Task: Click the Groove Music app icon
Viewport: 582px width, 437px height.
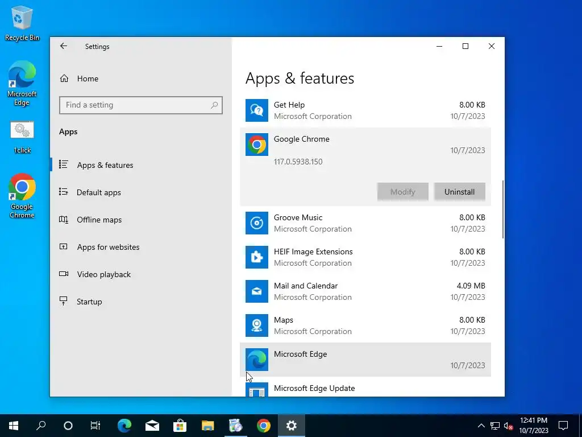Action: 257,223
